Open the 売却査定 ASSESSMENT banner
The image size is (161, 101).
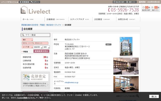pos(35,80)
